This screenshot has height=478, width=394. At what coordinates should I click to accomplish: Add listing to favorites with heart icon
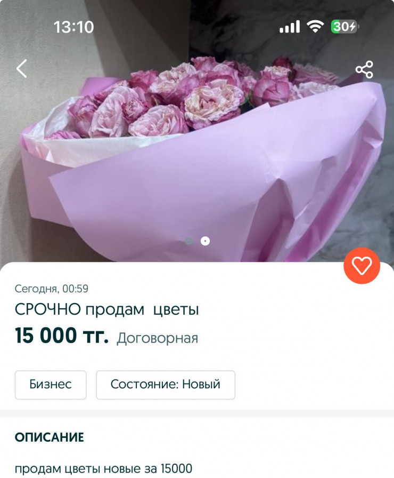tap(362, 266)
